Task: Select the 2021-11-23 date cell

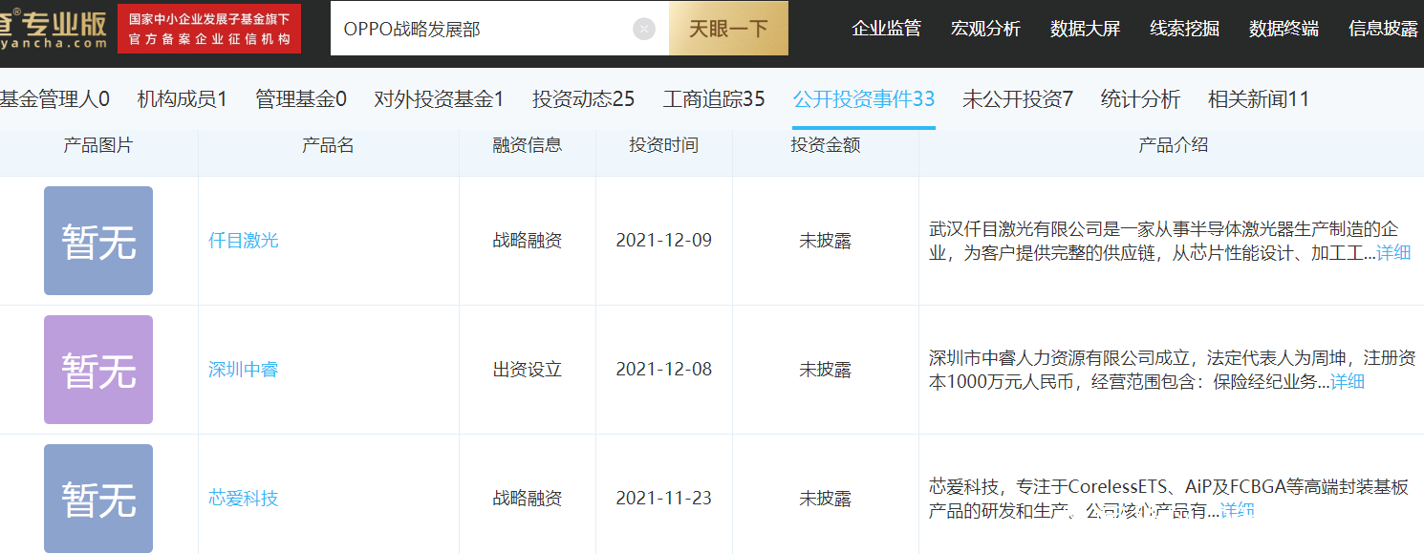Action: [664, 498]
